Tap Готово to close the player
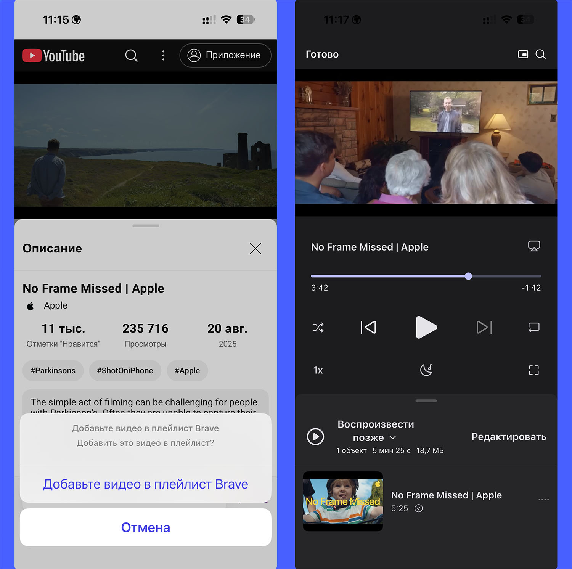 pyautogui.click(x=322, y=55)
